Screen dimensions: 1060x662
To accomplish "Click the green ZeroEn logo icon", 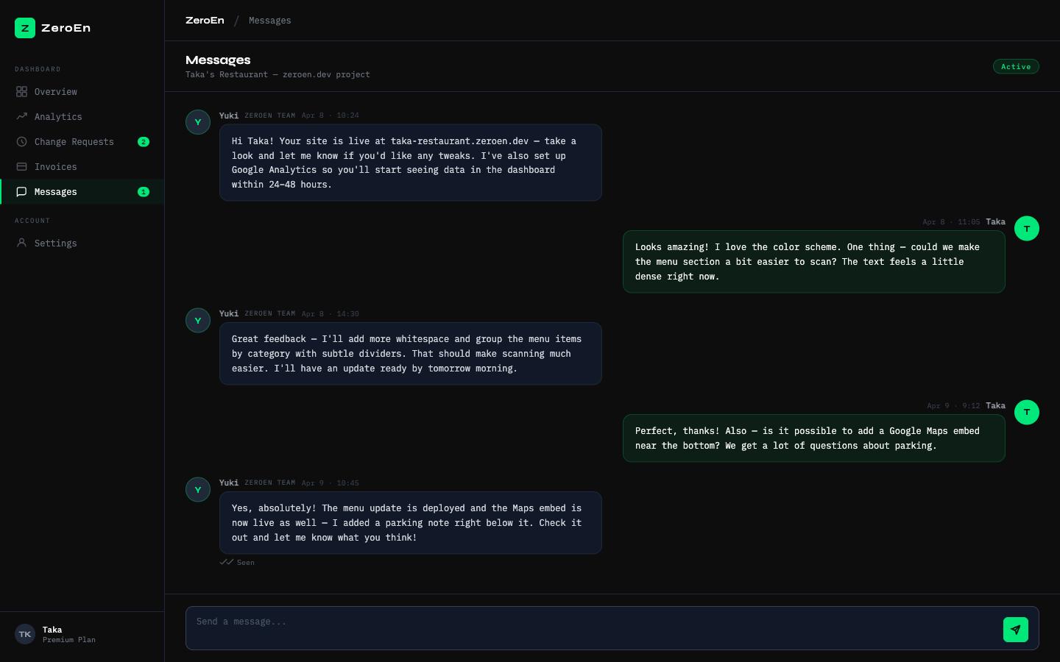I will [x=24, y=27].
